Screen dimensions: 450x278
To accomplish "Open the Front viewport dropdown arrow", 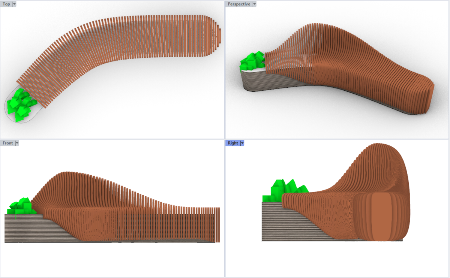I will click(17, 143).
